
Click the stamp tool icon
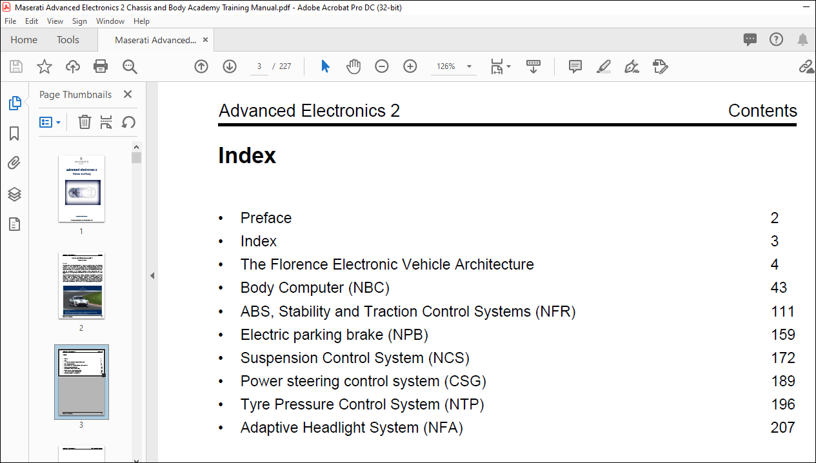point(660,66)
